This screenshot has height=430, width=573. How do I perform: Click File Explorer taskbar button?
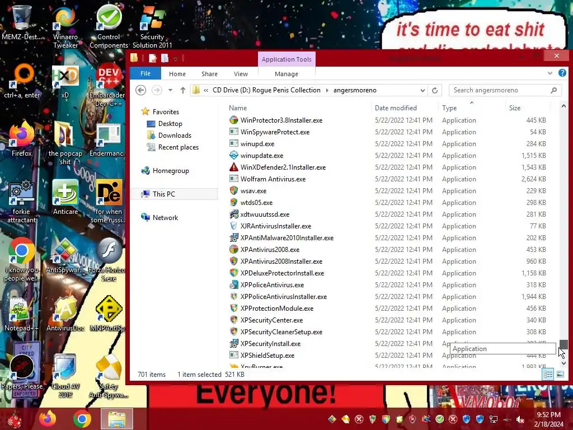[116, 419]
